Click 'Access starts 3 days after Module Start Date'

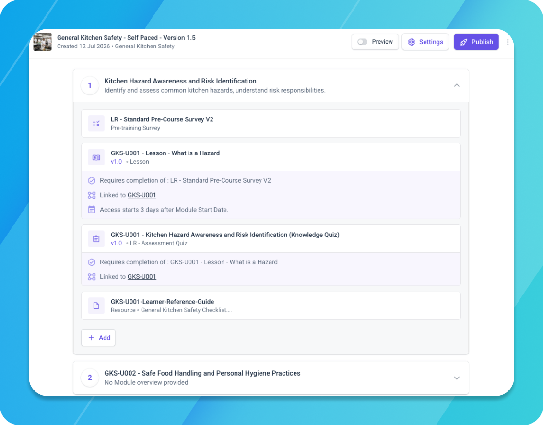[x=164, y=210]
